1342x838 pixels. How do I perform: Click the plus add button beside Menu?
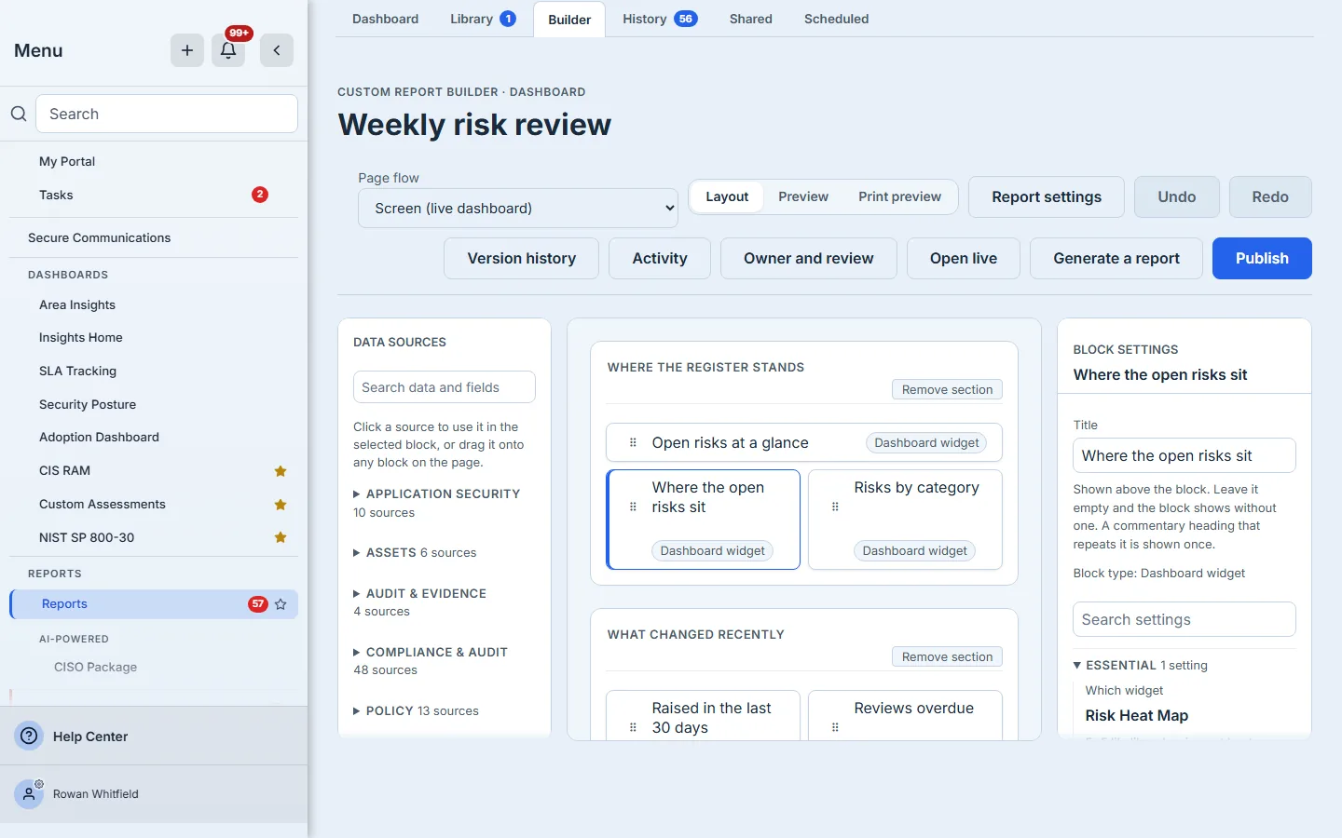coord(186,50)
